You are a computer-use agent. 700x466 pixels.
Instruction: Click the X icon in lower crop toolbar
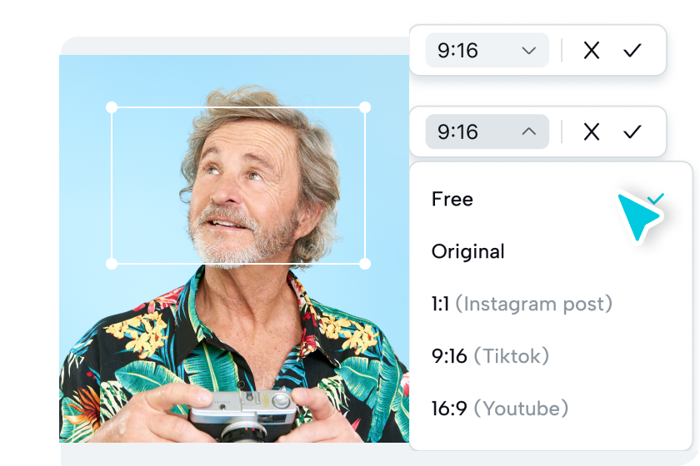click(592, 131)
